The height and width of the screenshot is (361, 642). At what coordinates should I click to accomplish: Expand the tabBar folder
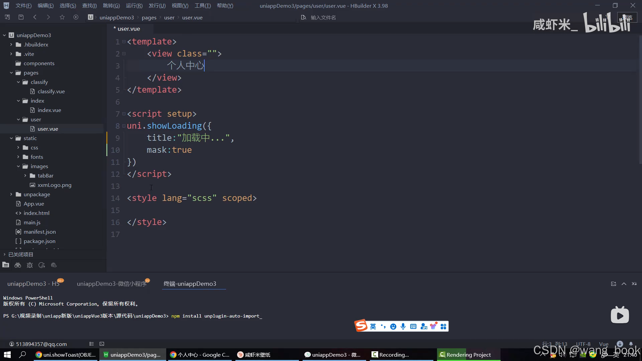click(x=25, y=175)
